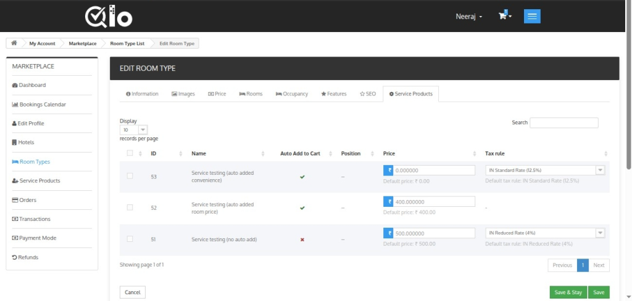This screenshot has width=632, height=301.
Task: Open Edit Profile in sidebar
Action: coord(28,123)
